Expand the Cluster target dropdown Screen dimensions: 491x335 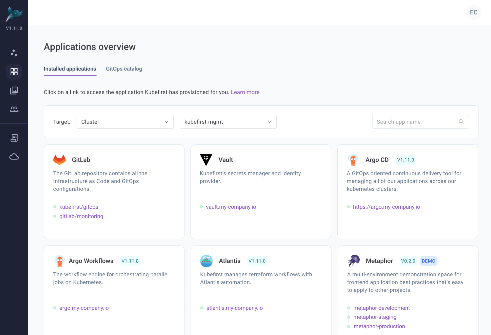point(125,122)
